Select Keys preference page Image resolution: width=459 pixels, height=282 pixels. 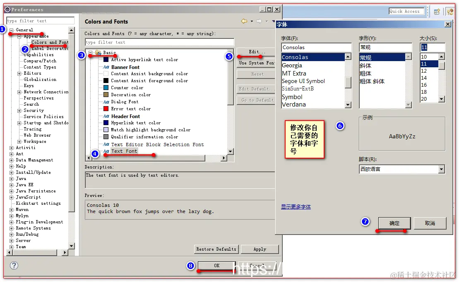(x=29, y=85)
